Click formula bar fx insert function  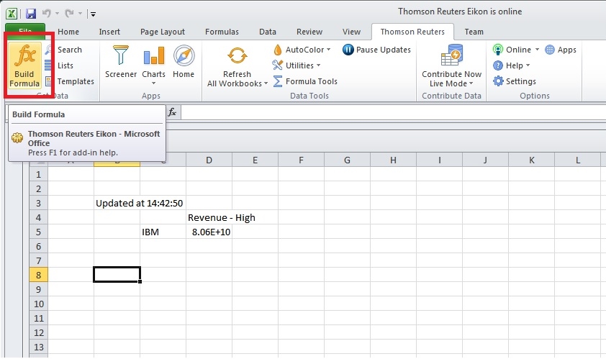[172, 112]
